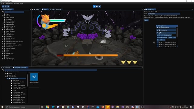Click the Spawn Biter button

pyautogui.click(x=161, y=40)
